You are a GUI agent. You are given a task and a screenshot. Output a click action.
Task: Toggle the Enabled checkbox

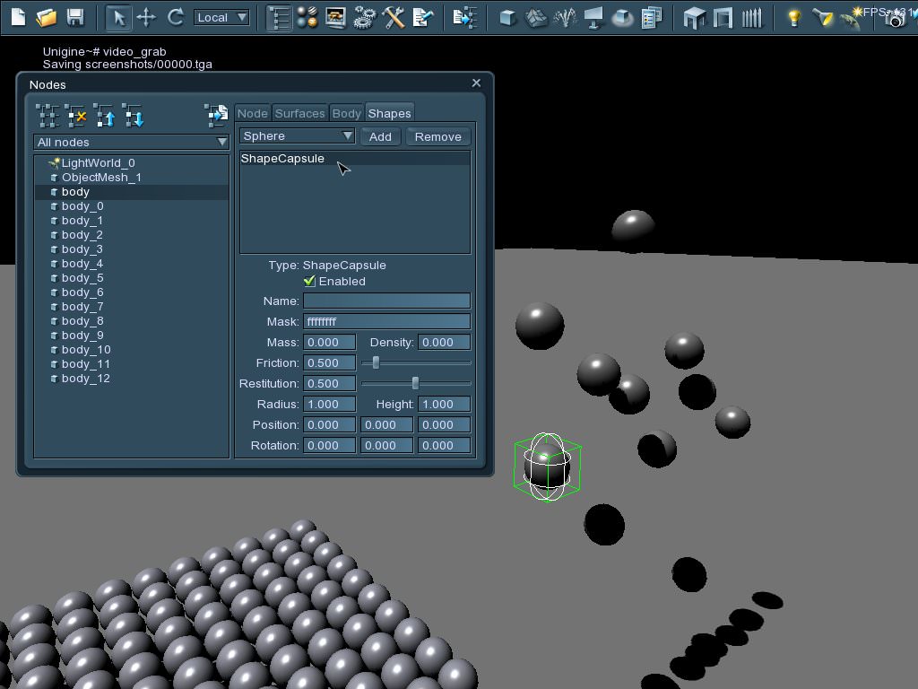309,281
